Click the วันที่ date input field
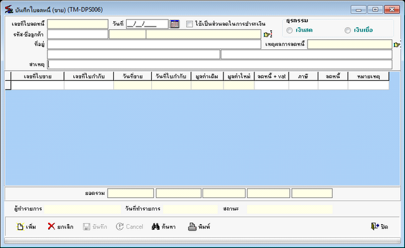 click(147, 24)
